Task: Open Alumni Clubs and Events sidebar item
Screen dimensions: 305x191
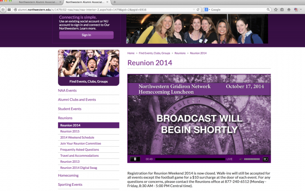Action: tap(77, 99)
